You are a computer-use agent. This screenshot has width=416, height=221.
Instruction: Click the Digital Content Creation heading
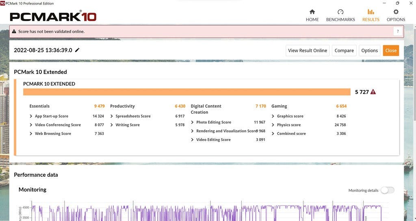pos(206,109)
